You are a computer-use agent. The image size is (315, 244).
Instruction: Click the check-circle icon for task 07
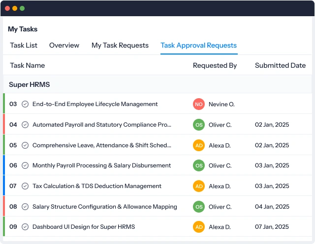[x=25, y=186]
